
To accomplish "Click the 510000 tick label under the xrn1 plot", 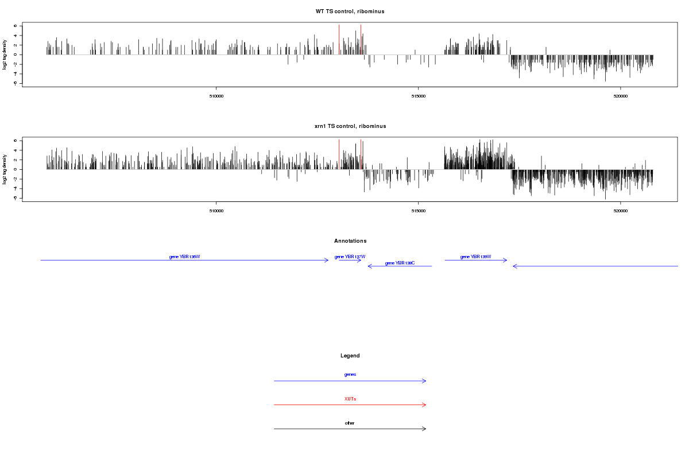I will pos(216,211).
